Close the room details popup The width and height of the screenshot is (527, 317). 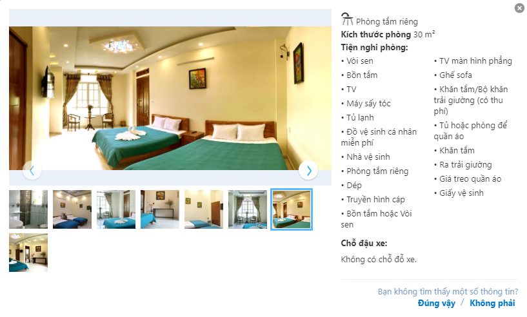[x=520, y=8]
